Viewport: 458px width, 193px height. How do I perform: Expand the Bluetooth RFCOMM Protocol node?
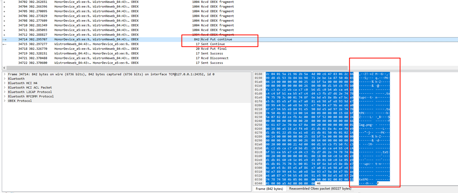(x=4, y=96)
